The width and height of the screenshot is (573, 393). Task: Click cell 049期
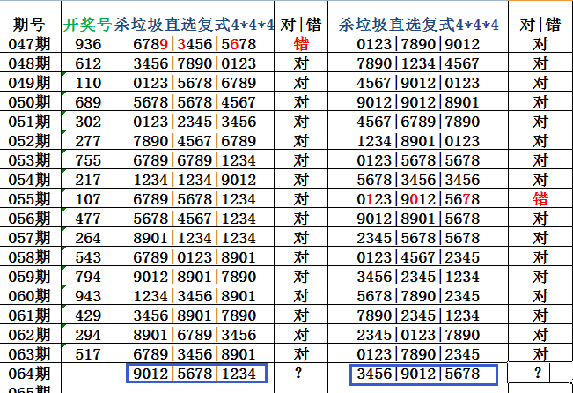[x=29, y=83]
